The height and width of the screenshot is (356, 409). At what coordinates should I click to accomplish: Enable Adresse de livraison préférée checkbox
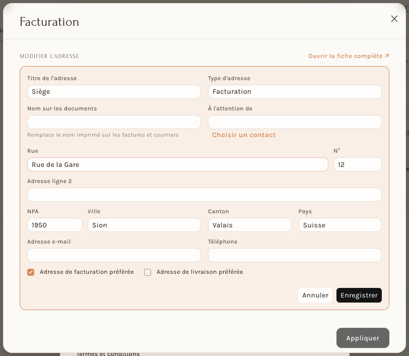point(148,272)
